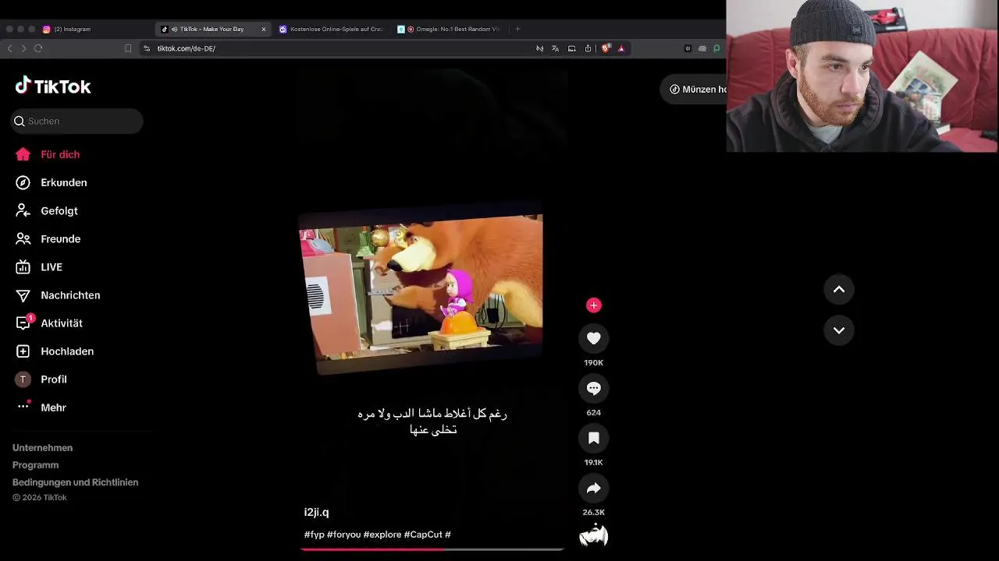Click the Arabic video caption text
This screenshot has height=561, width=999.
tap(432, 422)
